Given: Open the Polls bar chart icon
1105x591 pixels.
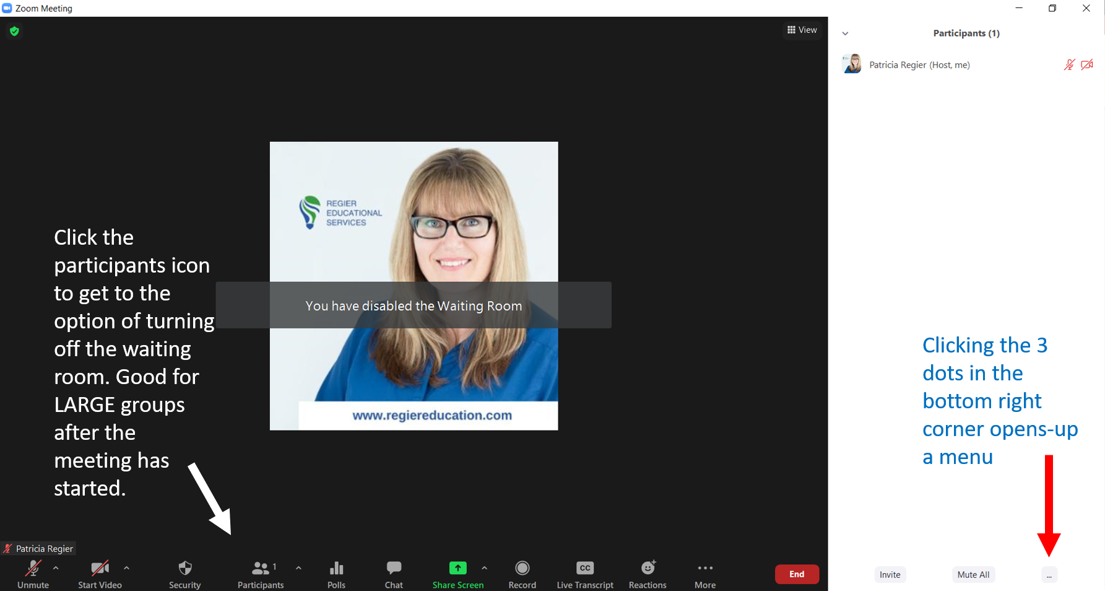Looking at the screenshot, I should 336,568.
